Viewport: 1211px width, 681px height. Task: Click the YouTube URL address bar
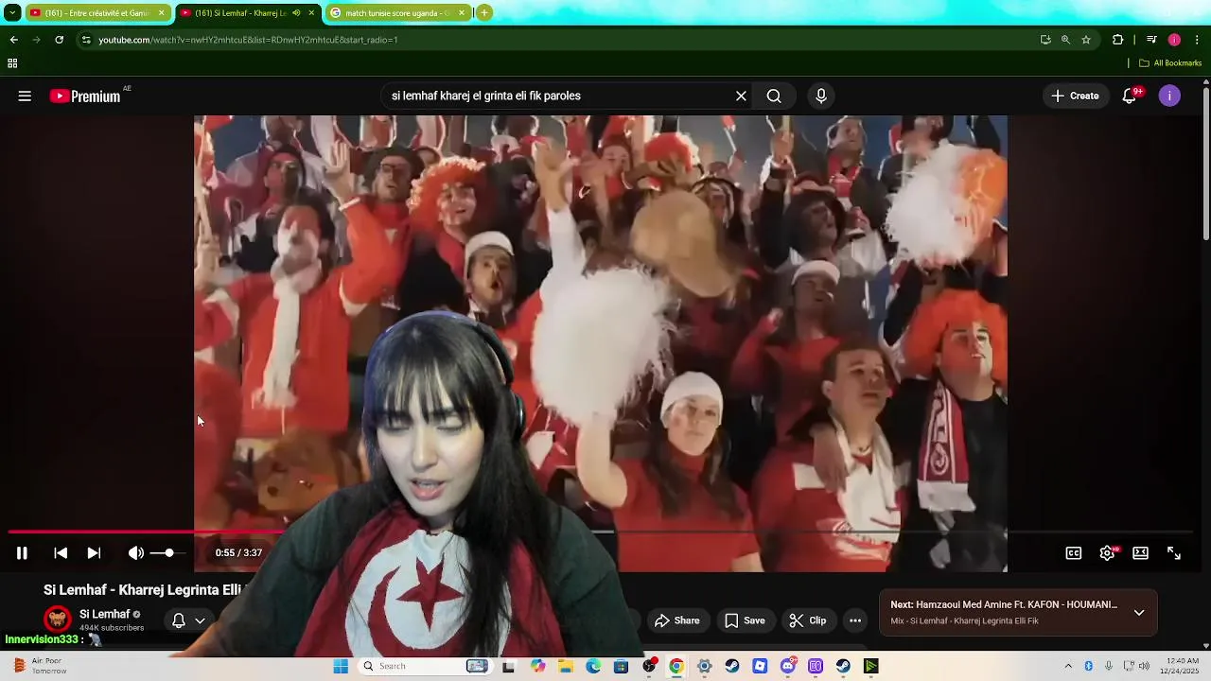tap(558, 40)
